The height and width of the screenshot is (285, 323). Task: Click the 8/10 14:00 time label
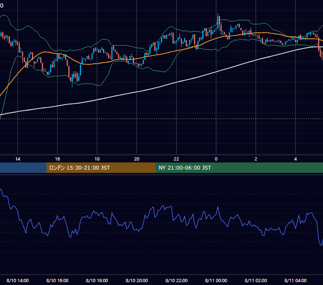point(18,280)
